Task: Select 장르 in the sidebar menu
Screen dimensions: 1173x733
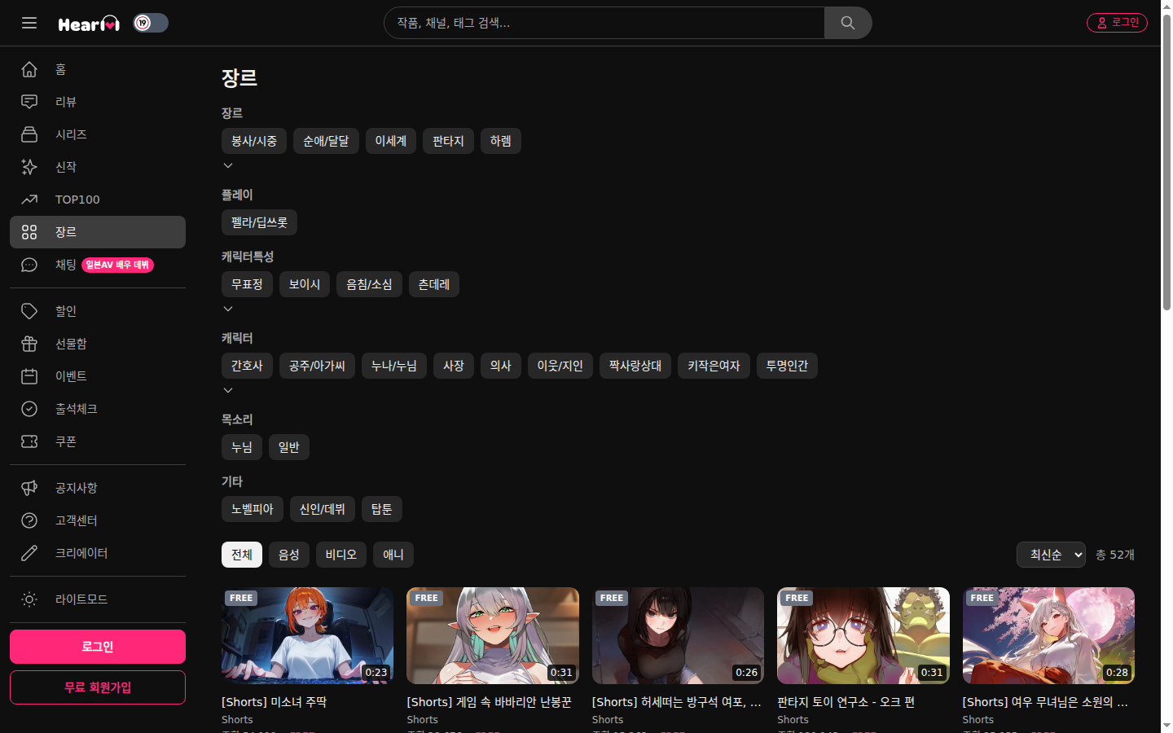Action: pyautogui.click(x=98, y=232)
